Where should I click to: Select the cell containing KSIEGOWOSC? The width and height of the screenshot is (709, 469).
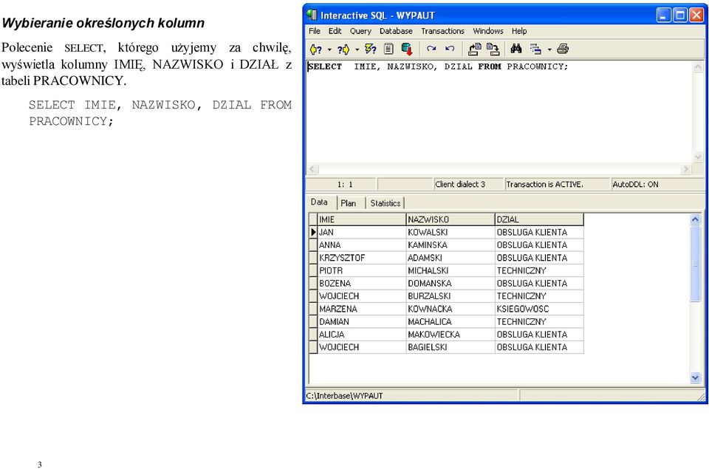pyautogui.click(x=539, y=309)
